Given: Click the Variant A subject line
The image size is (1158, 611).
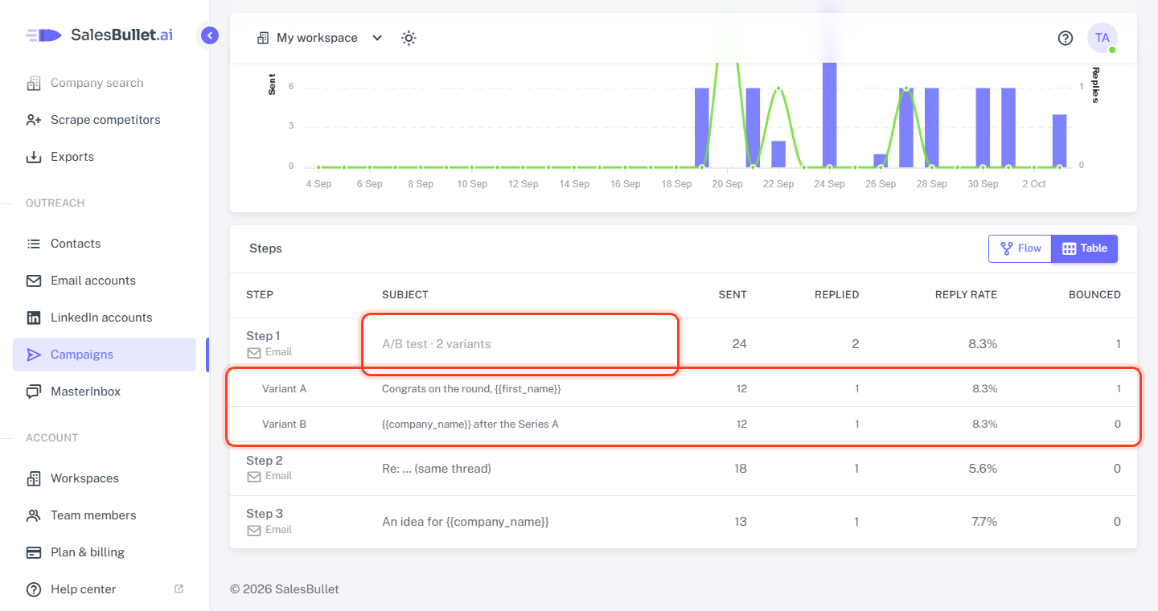Looking at the screenshot, I should [x=471, y=388].
